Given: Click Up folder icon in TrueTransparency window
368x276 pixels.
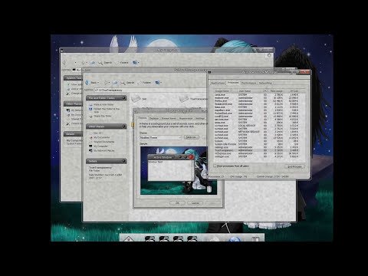Looking at the screenshot, I should click(115, 83).
